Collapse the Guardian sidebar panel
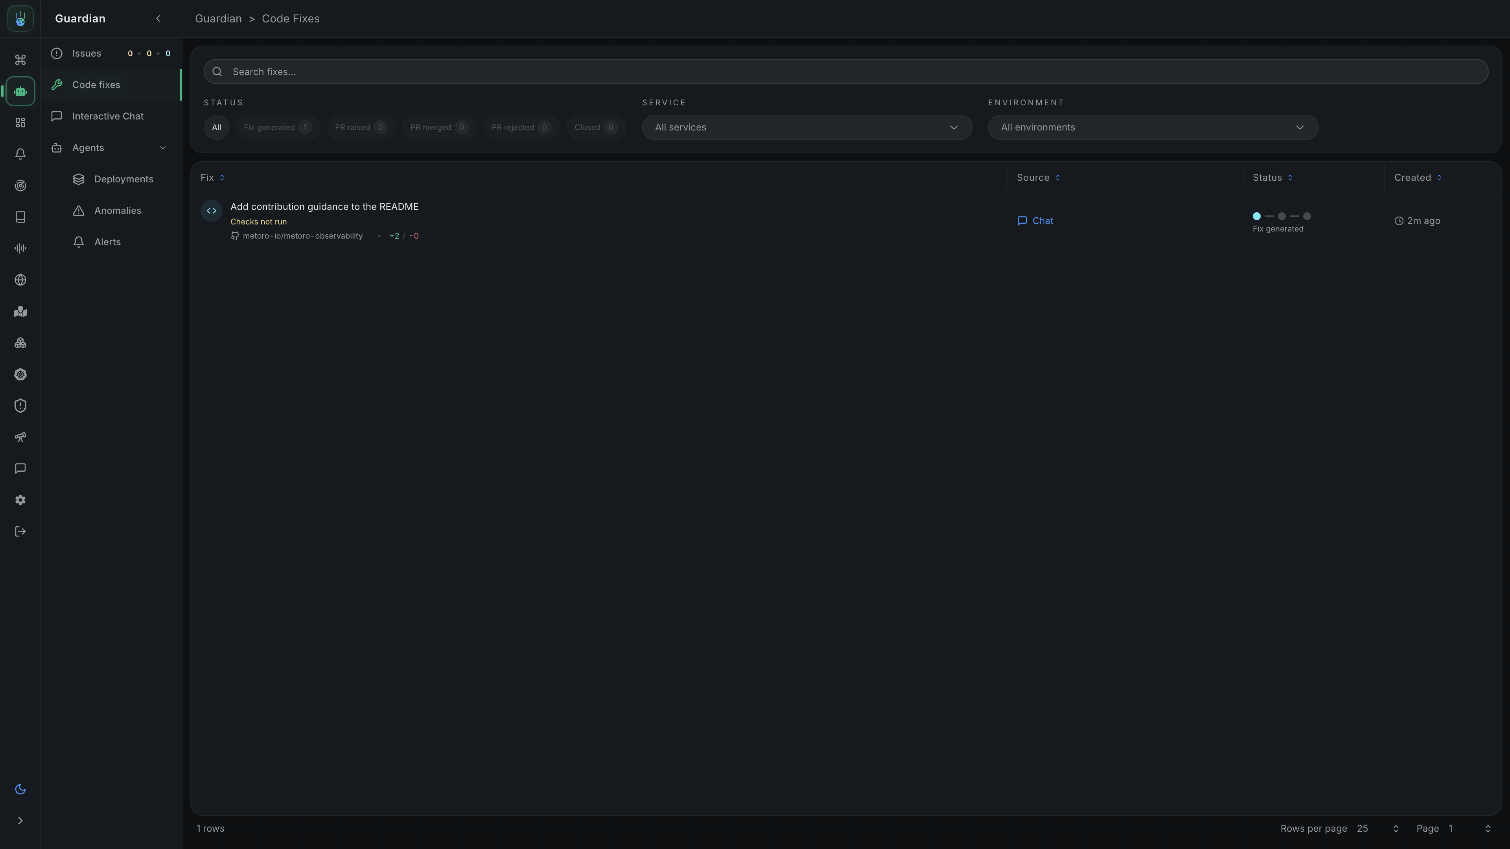The width and height of the screenshot is (1510, 849). [x=158, y=19]
